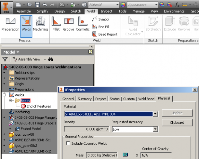Click the Appearance color wheel icon
Screen dimensions: 199x159
(x=123, y=5)
